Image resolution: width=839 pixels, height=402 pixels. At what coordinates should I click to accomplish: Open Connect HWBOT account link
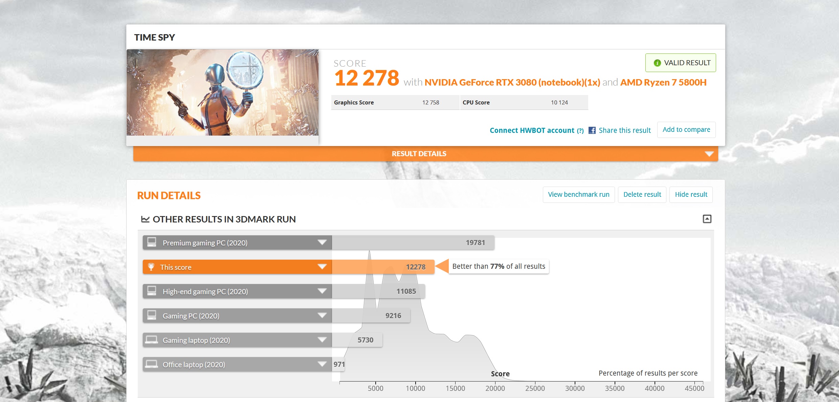[x=532, y=131]
